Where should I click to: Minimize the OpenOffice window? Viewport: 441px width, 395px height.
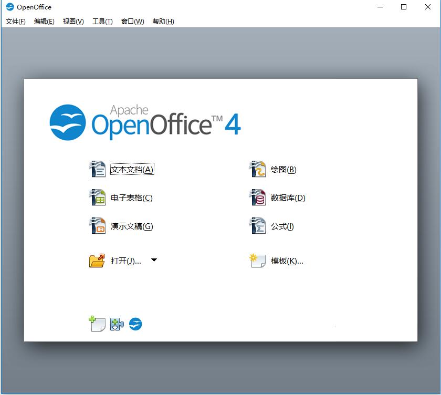click(x=380, y=7)
